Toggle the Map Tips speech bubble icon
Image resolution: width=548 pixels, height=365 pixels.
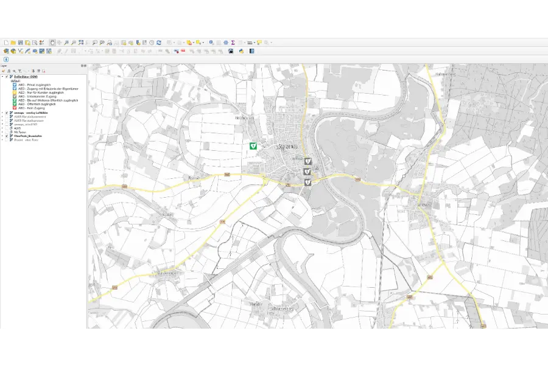pos(259,42)
